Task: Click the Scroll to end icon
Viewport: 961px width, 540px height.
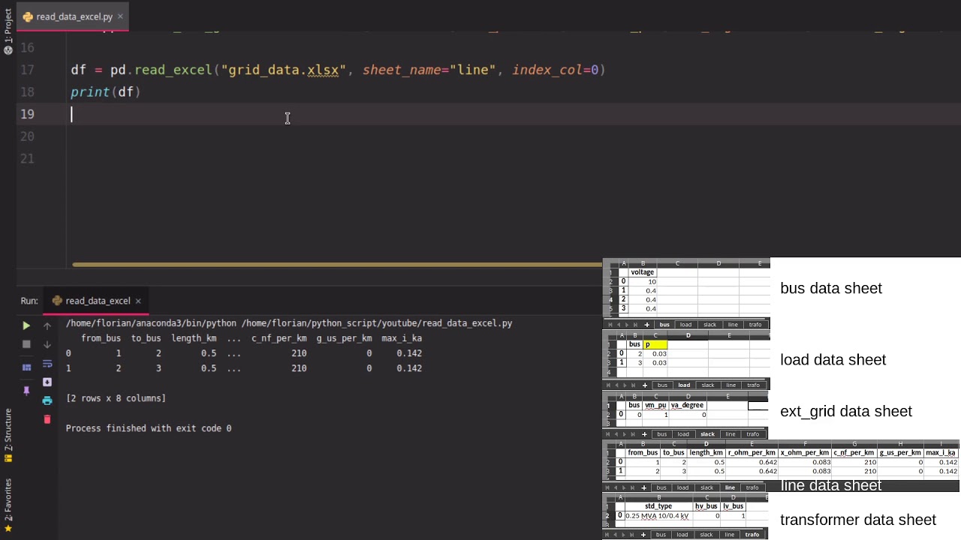Action: [47, 382]
